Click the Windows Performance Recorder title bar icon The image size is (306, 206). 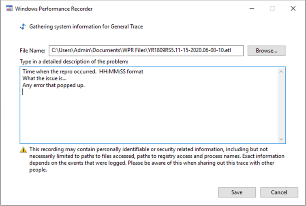coord(9,9)
